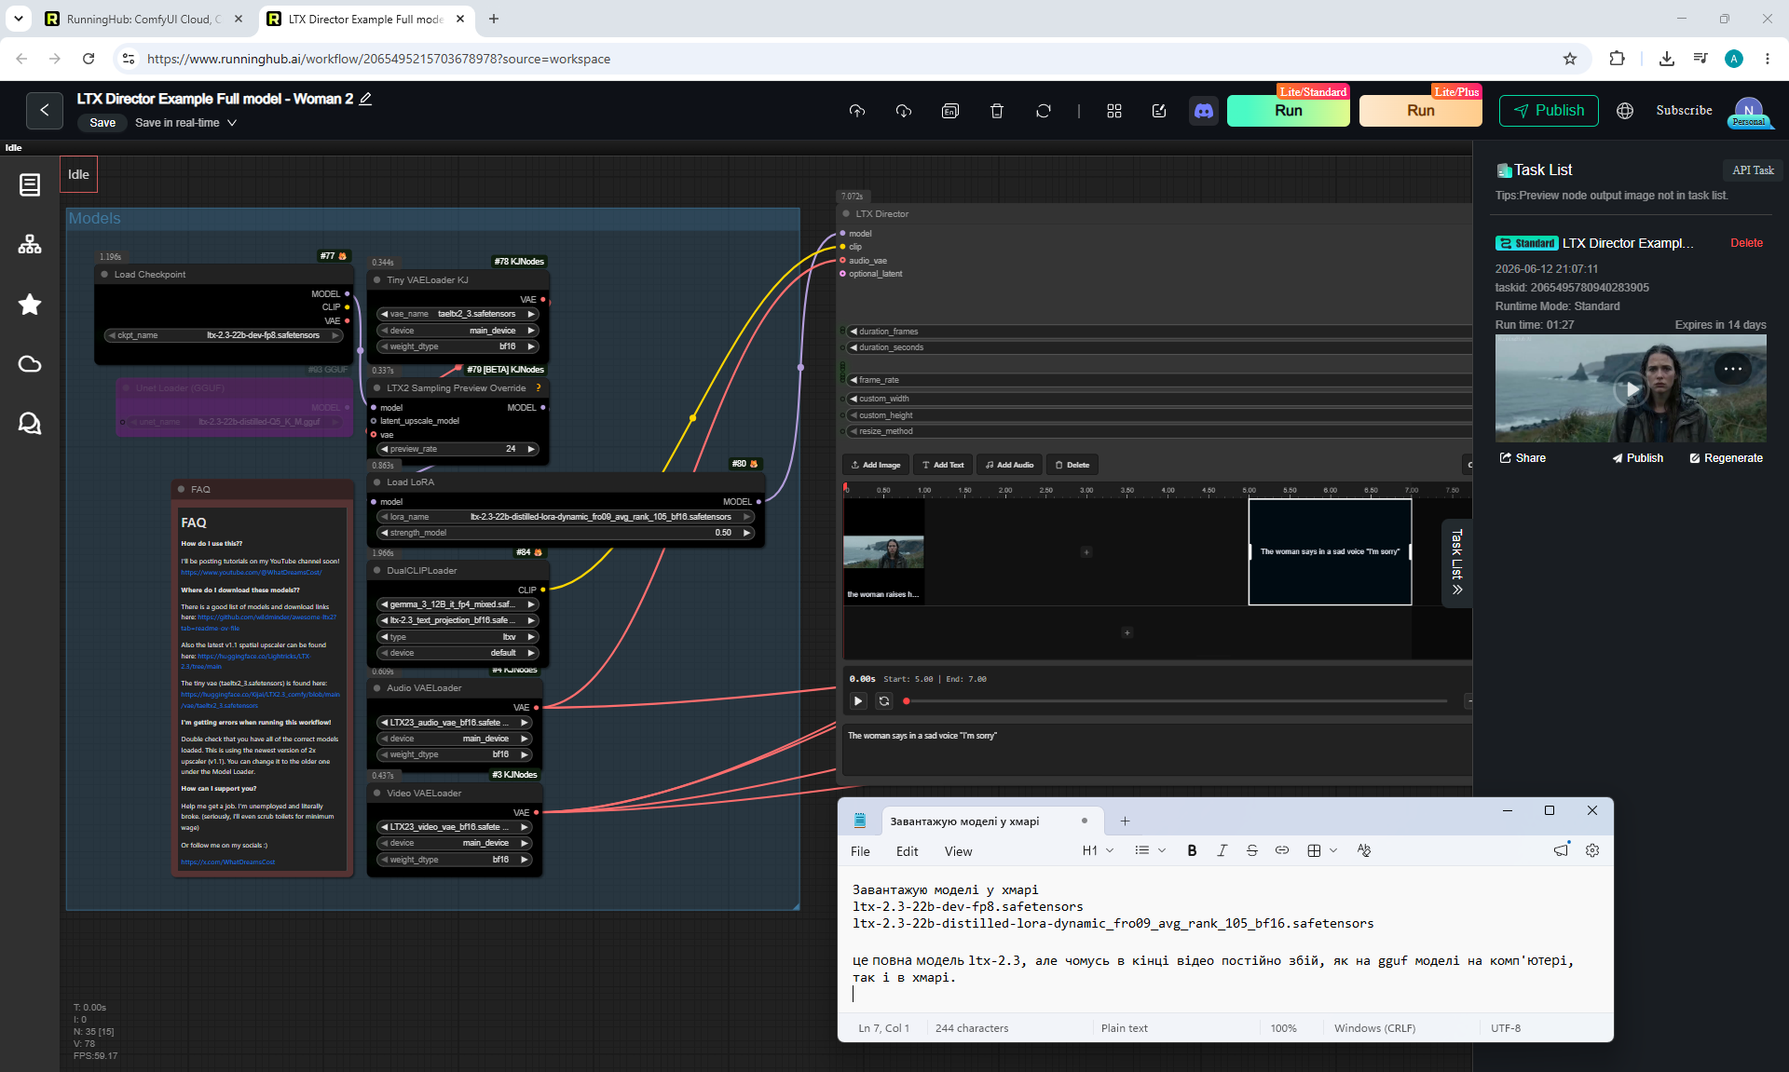Click Regenerate under the task video
This screenshot has width=1789, height=1072.
[1726, 458]
